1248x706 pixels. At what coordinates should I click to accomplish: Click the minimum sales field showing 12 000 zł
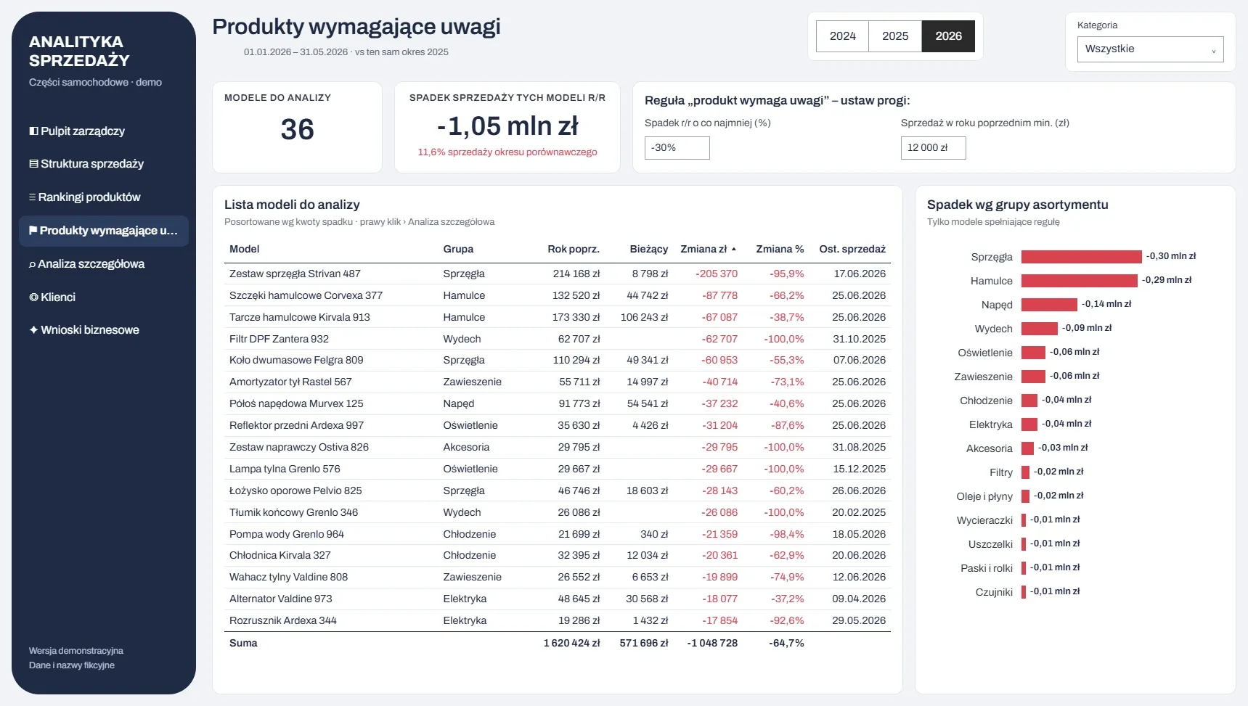pyautogui.click(x=933, y=148)
